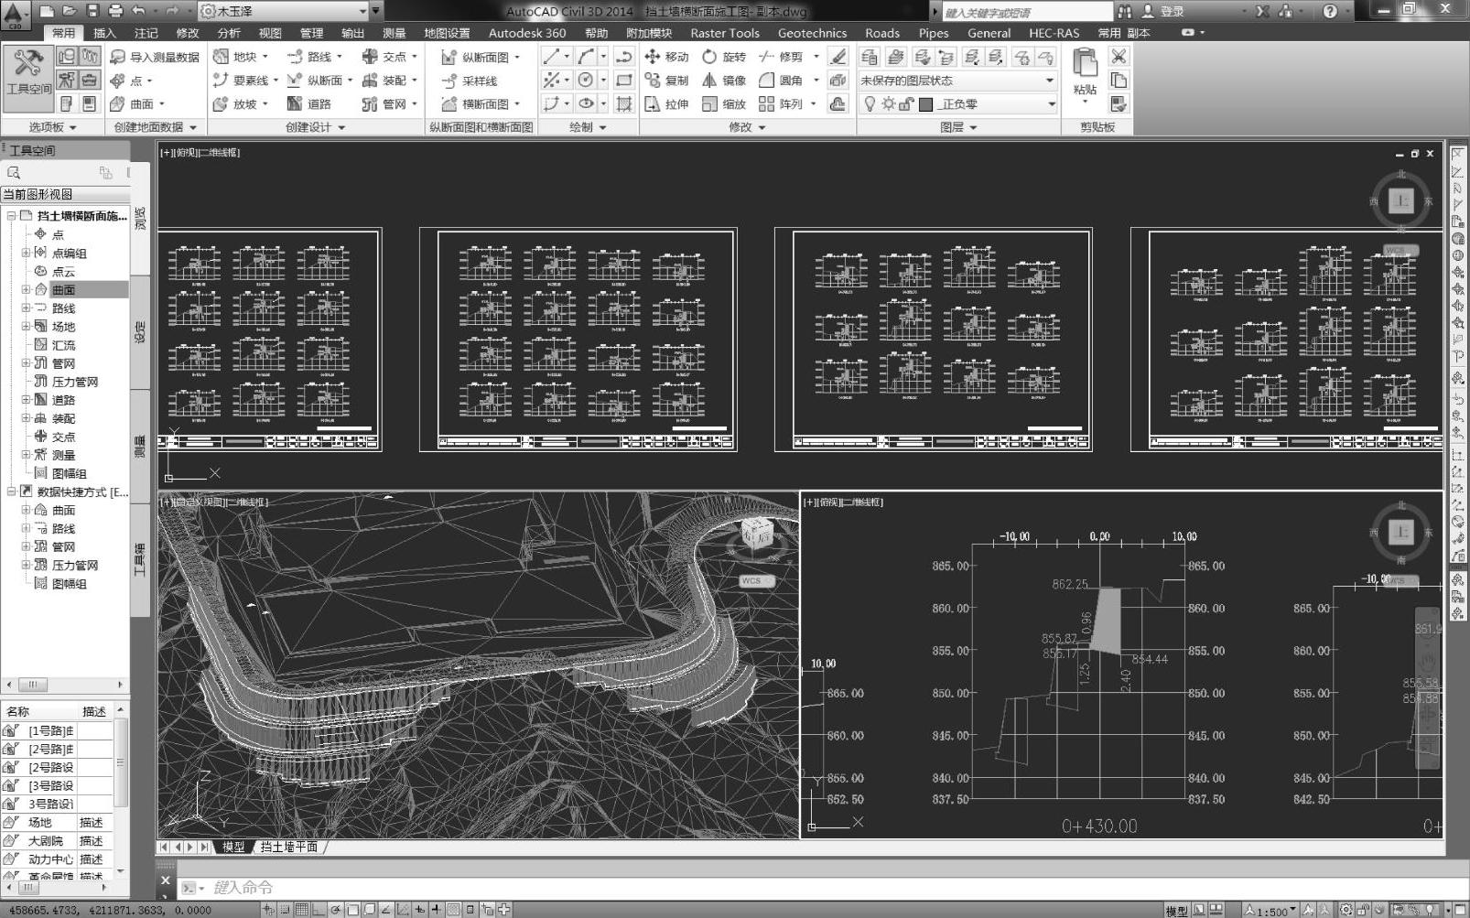Image resolution: width=1470 pixels, height=918 pixels.
Task: Switch to the 设定 toolspace side tab
Action: coord(140,331)
